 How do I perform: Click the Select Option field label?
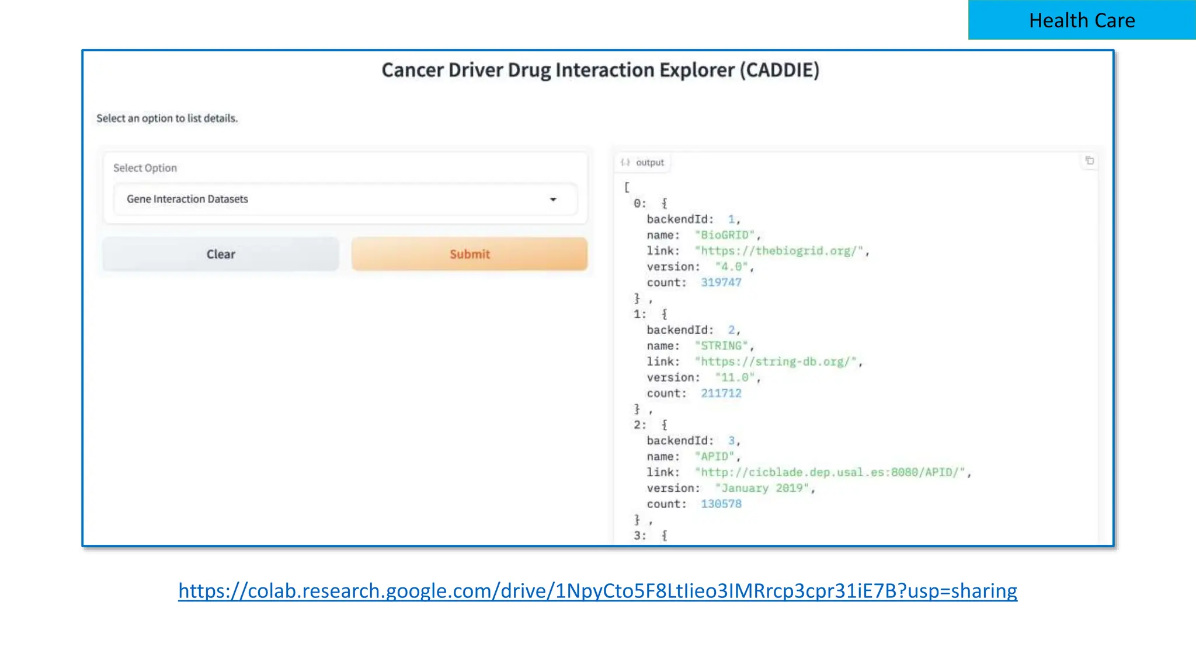pyautogui.click(x=145, y=168)
